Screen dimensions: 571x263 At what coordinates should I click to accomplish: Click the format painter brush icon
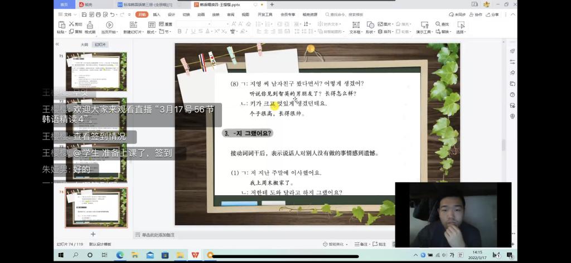click(89, 25)
